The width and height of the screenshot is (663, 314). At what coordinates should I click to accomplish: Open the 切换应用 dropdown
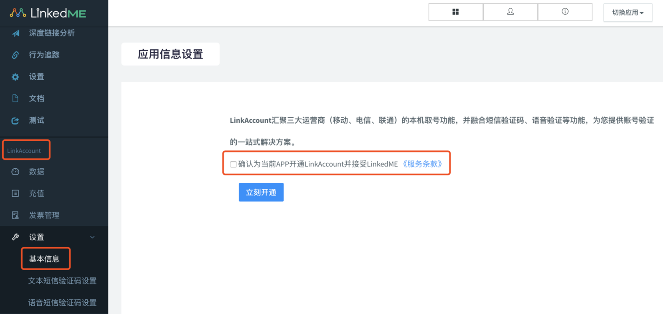(x=628, y=13)
